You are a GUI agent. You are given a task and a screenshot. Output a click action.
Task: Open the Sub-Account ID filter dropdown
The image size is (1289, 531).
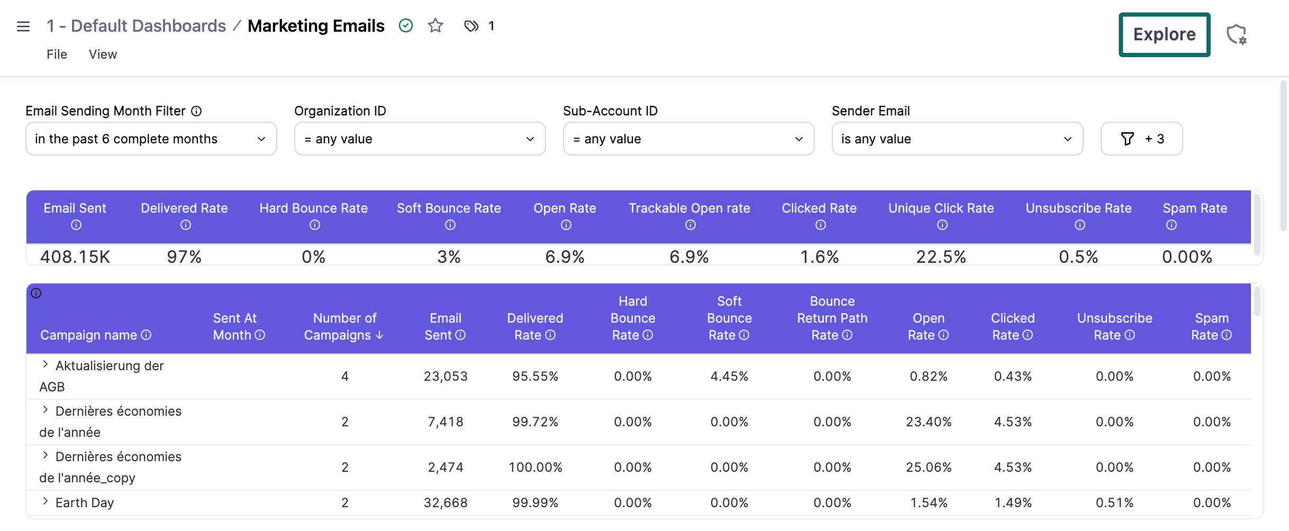(688, 139)
